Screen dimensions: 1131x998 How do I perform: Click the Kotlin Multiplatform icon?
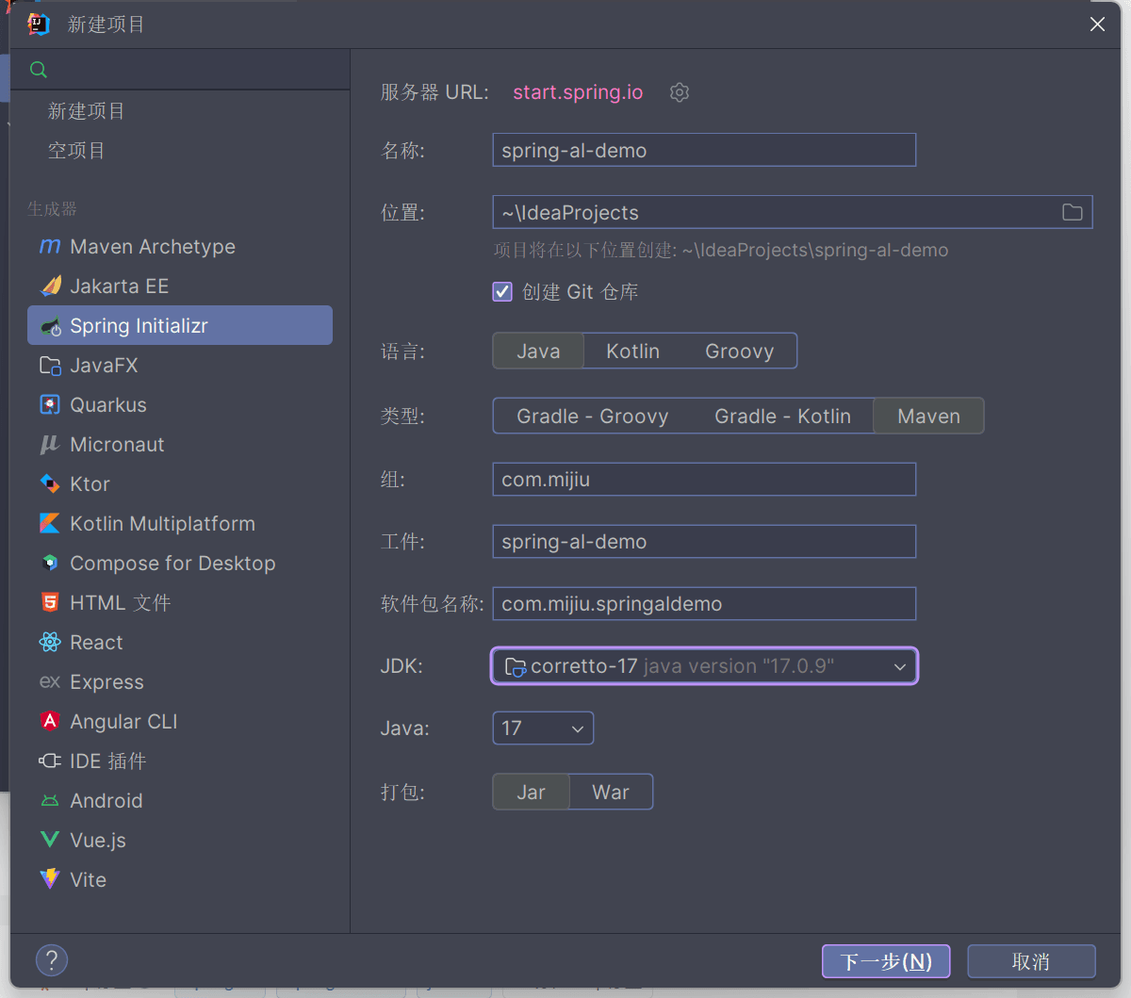pos(50,524)
